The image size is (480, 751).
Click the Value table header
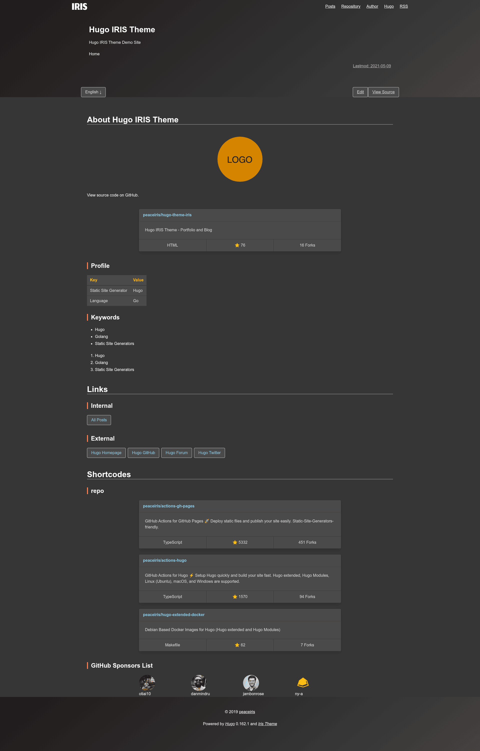point(138,280)
